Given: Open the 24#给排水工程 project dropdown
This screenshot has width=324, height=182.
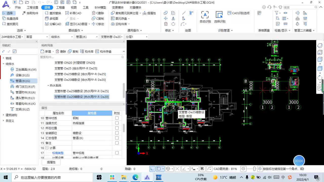Looking at the screenshot, I should pyautogui.click(x=12, y=37).
